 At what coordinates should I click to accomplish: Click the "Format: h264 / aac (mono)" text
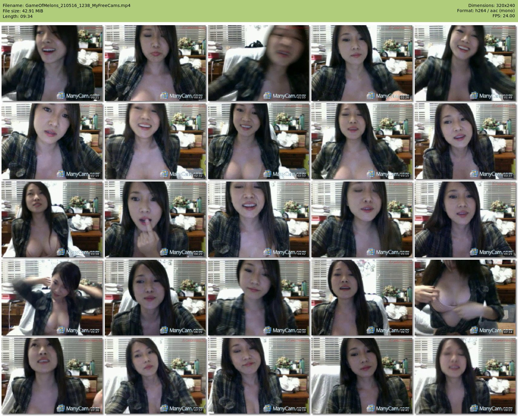486,11
